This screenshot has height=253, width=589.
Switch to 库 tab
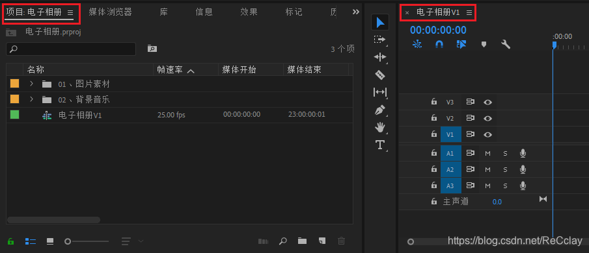tap(164, 12)
